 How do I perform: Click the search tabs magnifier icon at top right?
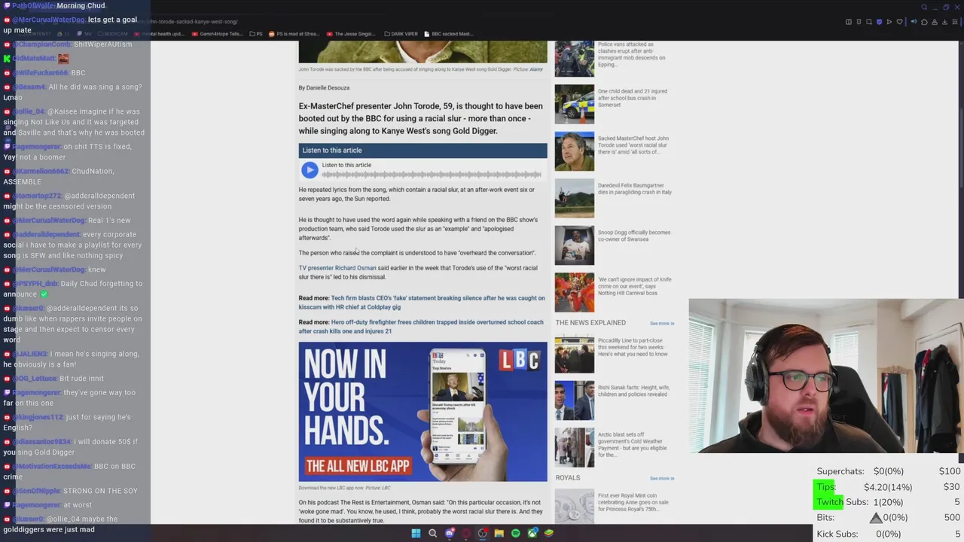[924, 8]
